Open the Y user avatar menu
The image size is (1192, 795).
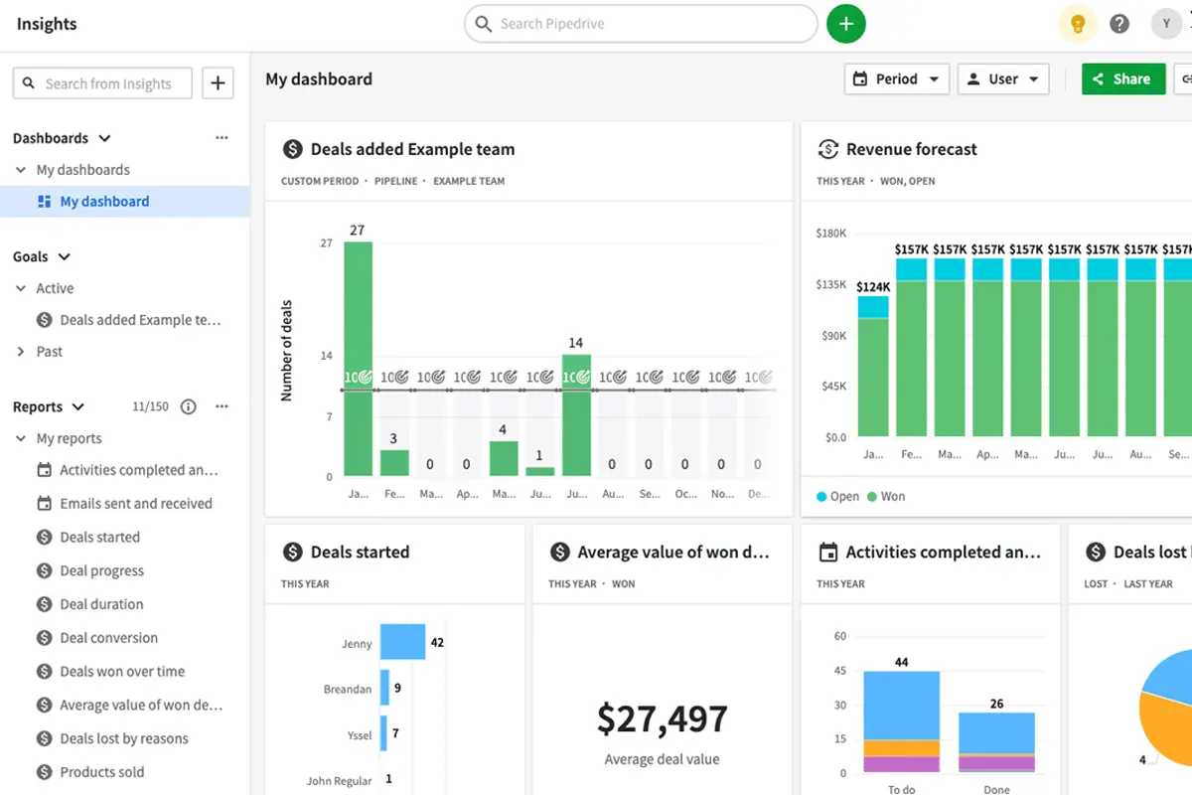(x=1166, y=24)
